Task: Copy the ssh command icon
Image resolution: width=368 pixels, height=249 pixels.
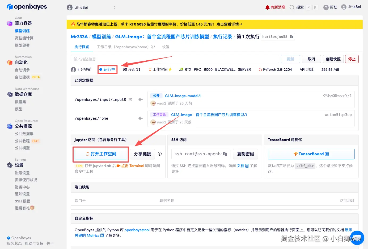Action: click(225, 154)
